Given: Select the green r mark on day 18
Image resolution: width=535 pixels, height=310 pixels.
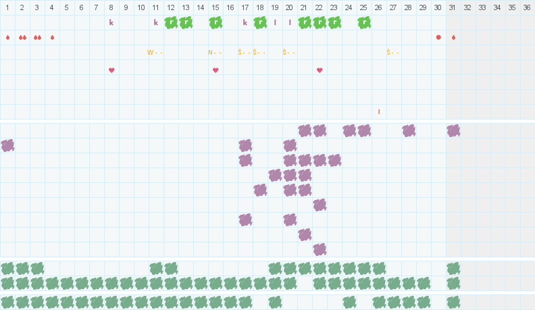Looking at the screenshot, I should point(260,23).
